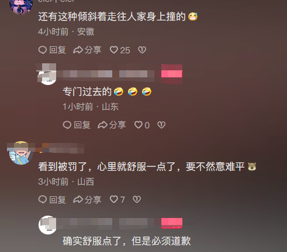Reply to the Shanxi comment 看到被罚了
This screenshot has width=287, height=252.
[52, 200]
